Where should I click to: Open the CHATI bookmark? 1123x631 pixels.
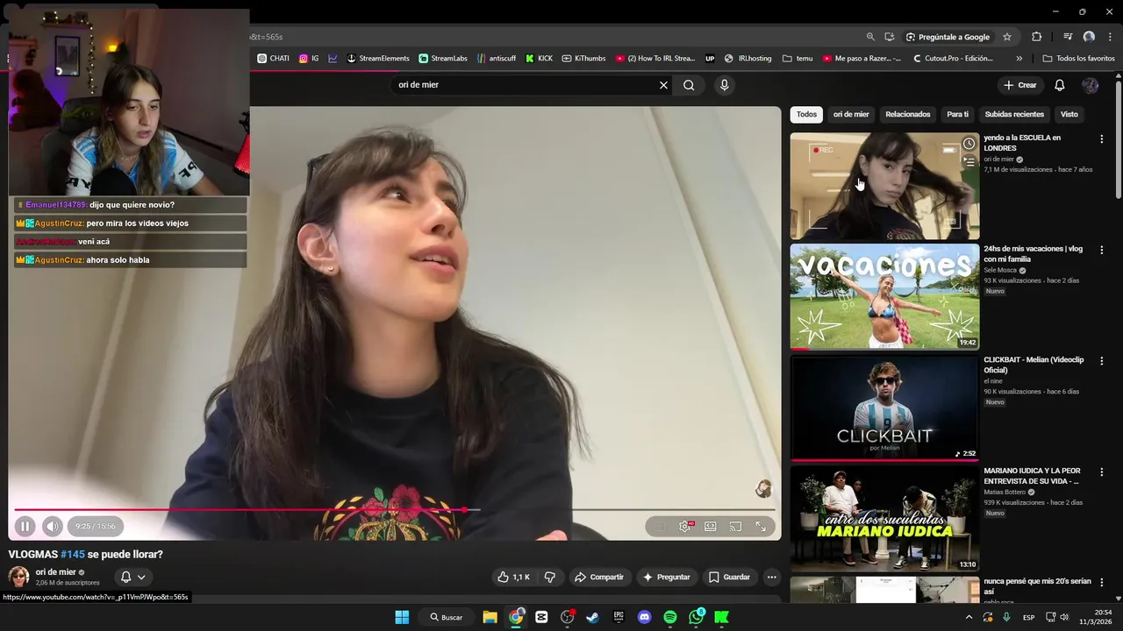pyautogui.click(x=273, y=59)
